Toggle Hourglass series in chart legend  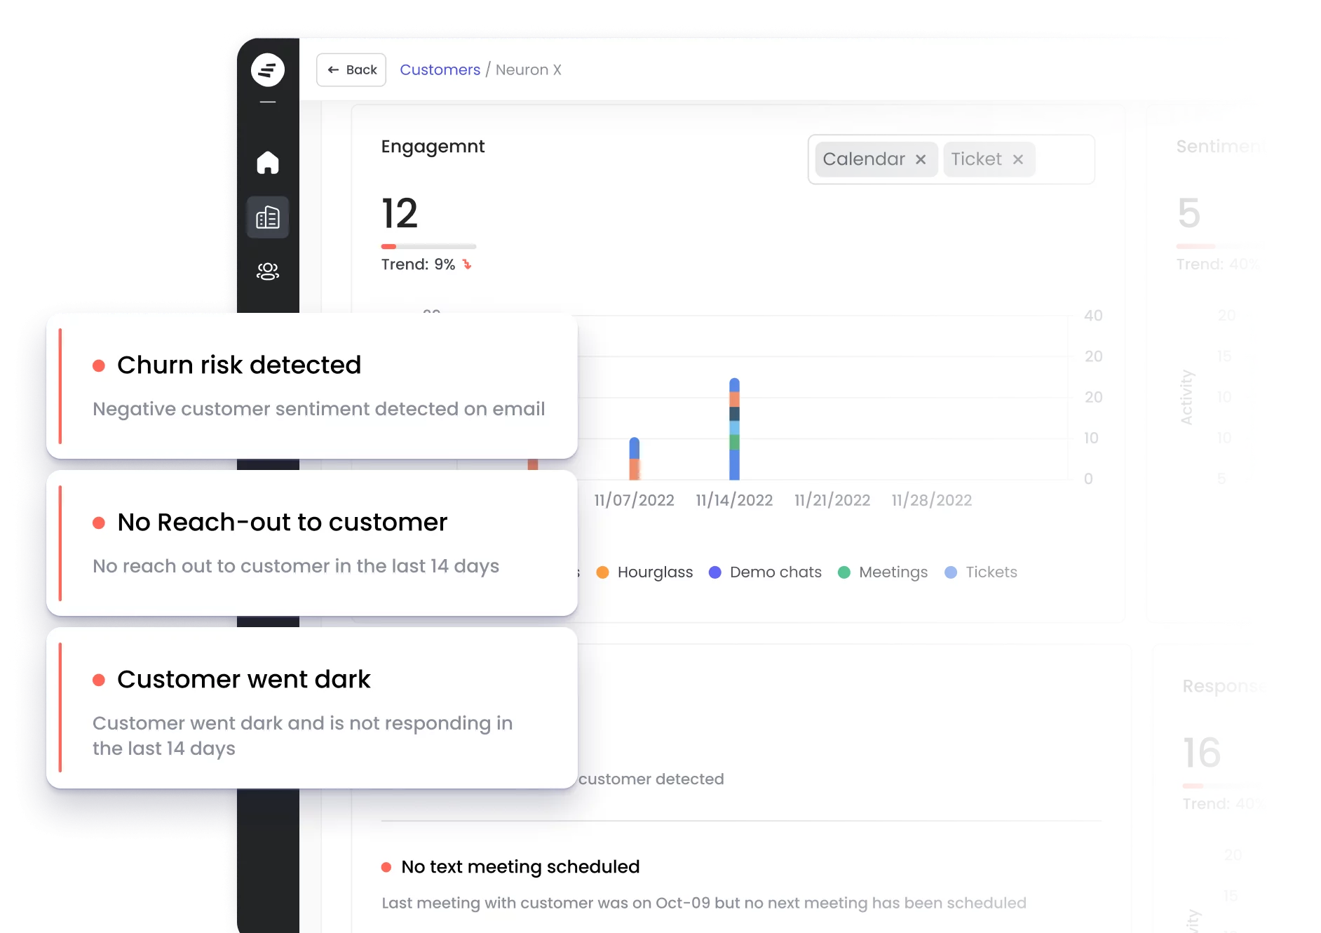(645, 572)
